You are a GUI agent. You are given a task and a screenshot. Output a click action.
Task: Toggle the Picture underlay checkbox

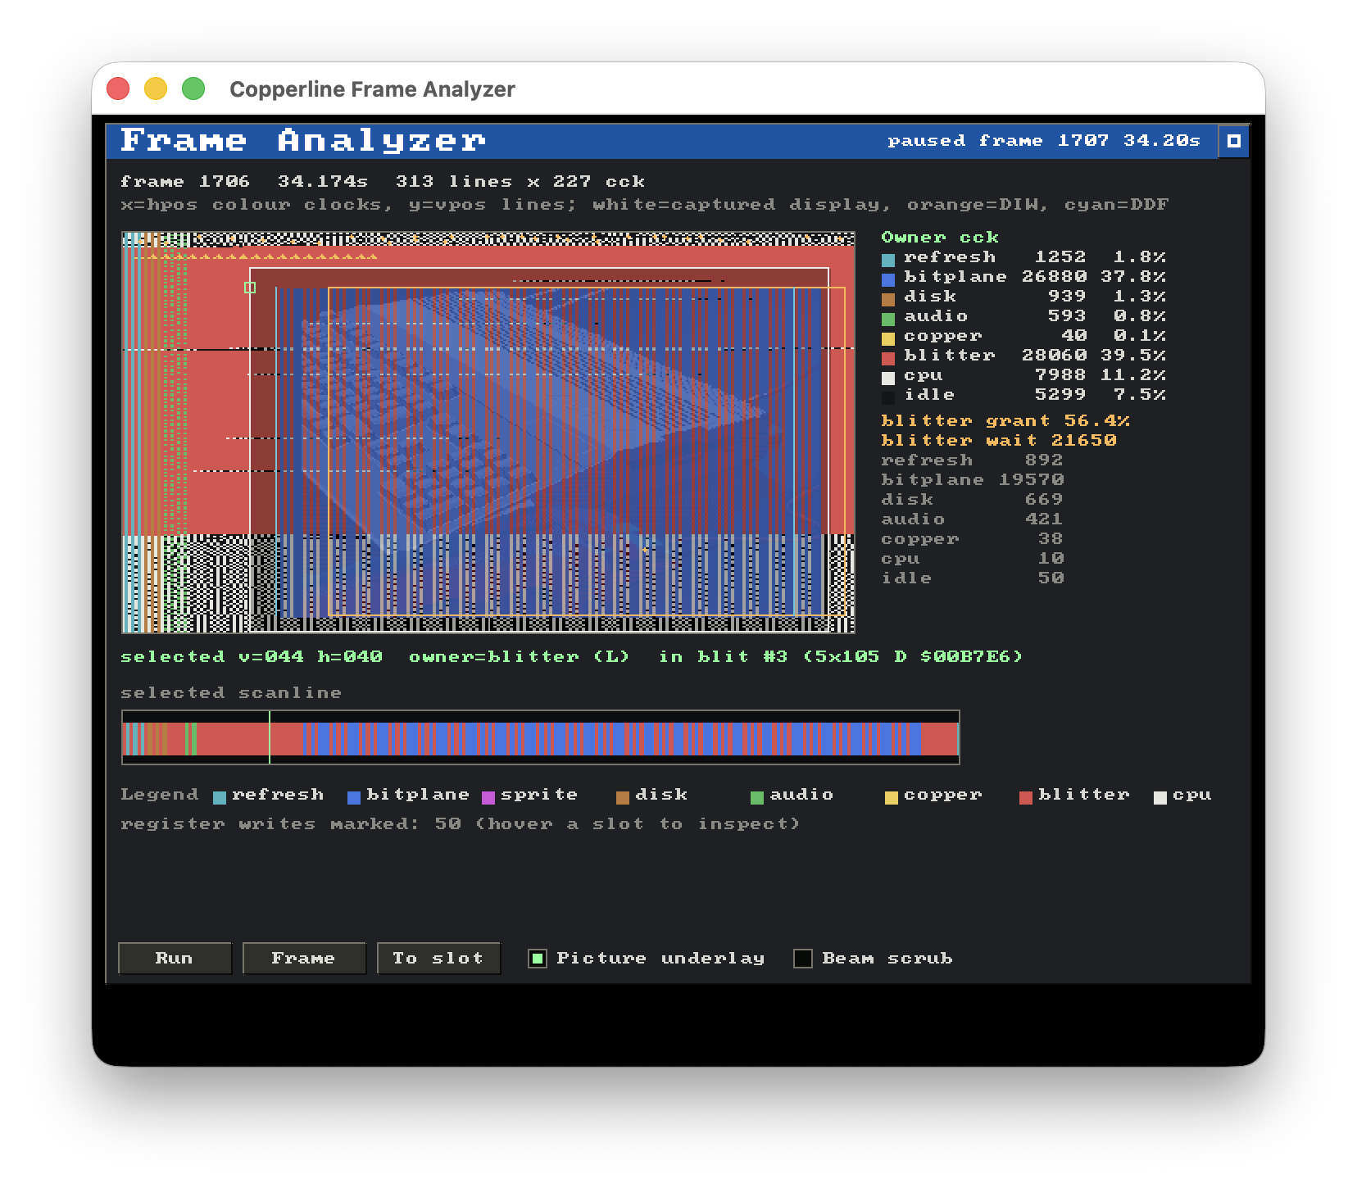click(538, 959)
